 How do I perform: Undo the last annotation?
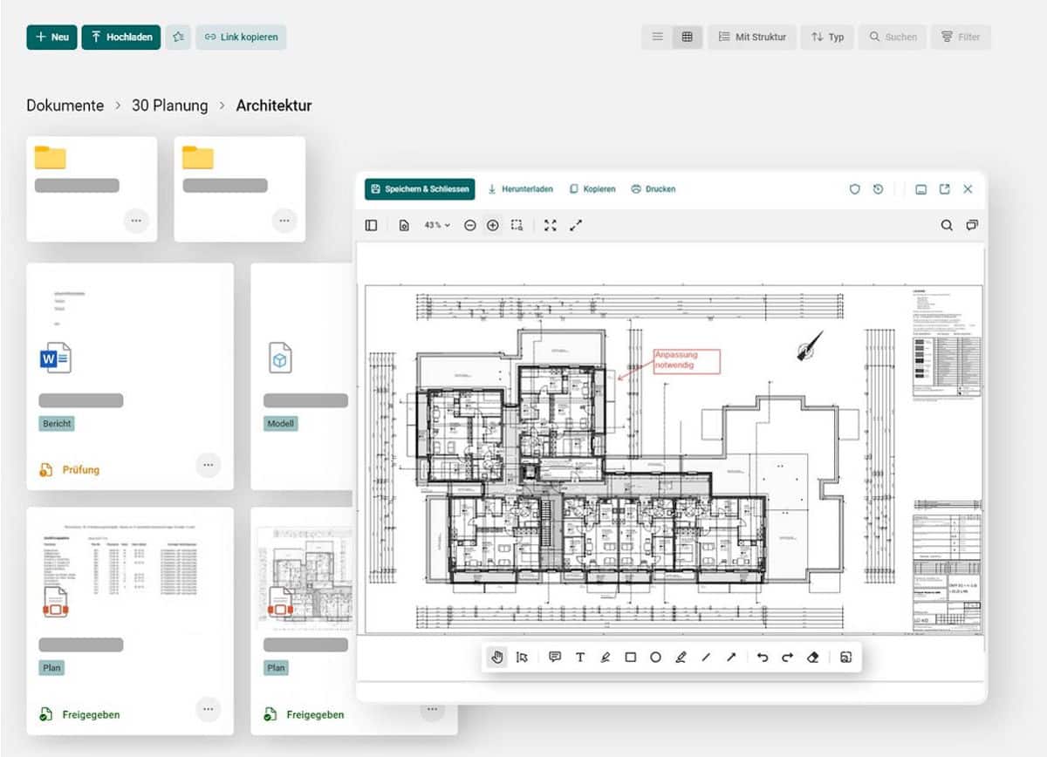coord(763,658)
